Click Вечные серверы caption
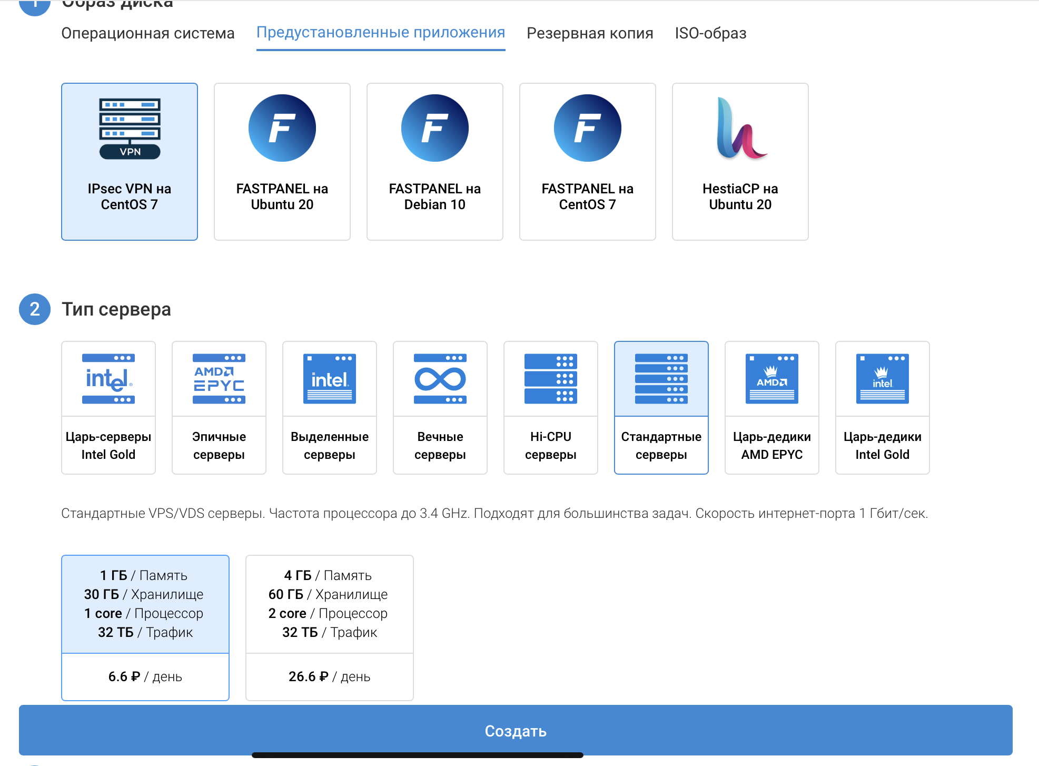This screenshot has height=766, width=1039. click(x=440, y=446)
